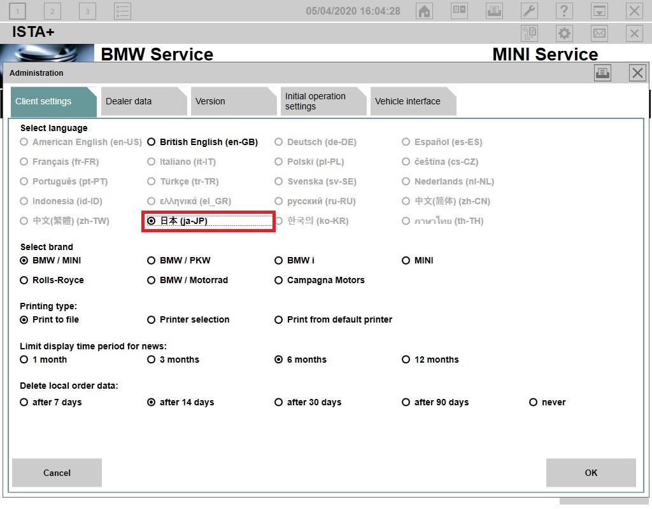652x509 pixels.
Task: Close the Administration dialog
Action: pyautogui.click(x=637, y=73)
